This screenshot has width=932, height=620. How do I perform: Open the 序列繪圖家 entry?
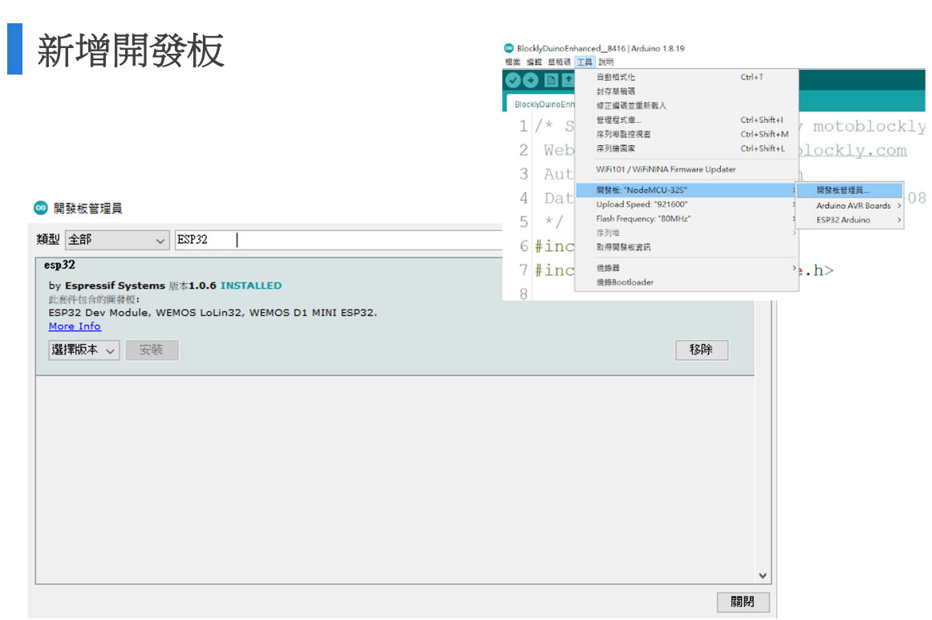point(687,148)
